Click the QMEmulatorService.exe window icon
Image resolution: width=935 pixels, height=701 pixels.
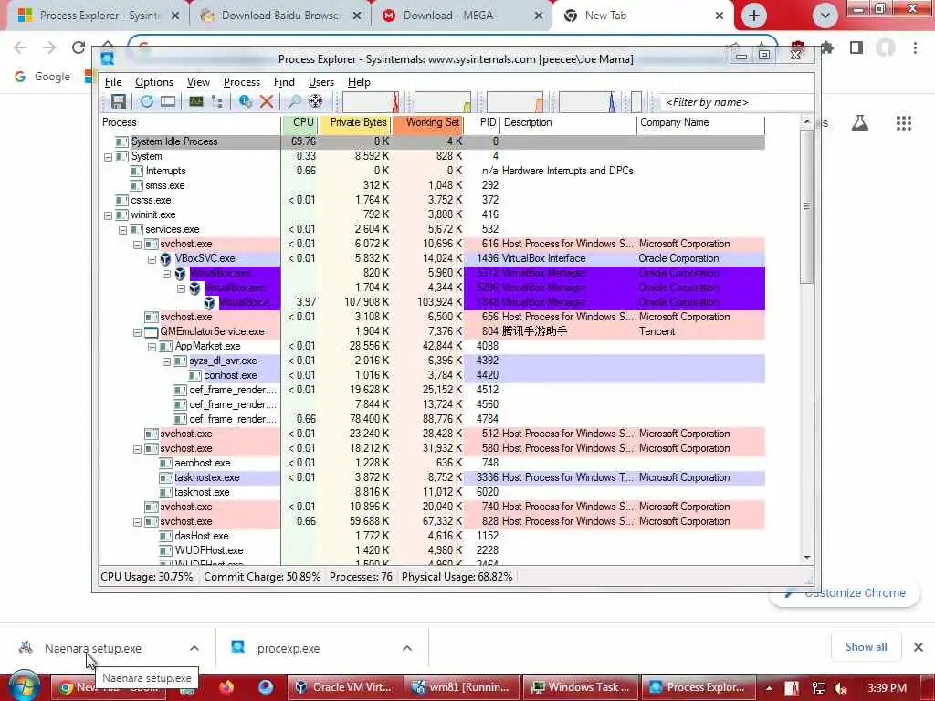[152, 332]
